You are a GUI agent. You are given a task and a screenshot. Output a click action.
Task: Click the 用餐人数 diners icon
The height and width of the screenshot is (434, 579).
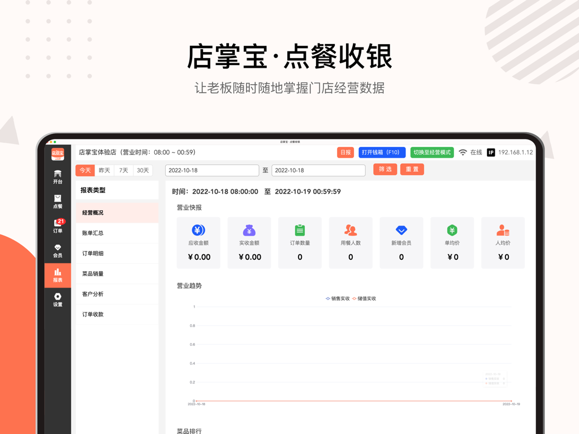click(351, 231)
